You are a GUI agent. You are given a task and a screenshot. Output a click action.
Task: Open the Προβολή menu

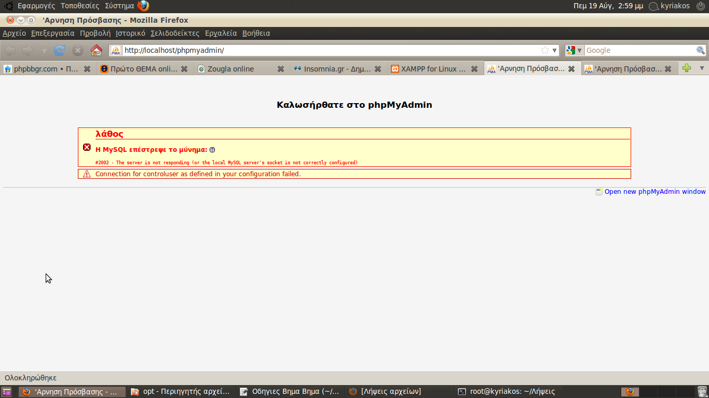click(95, 33)
